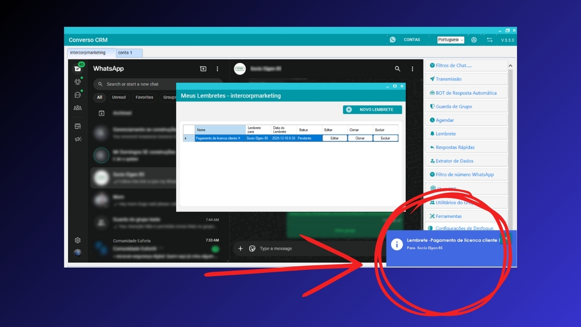
Task: Click the WhatsApp logo icon in Converso header
Action: coord(393,40)
